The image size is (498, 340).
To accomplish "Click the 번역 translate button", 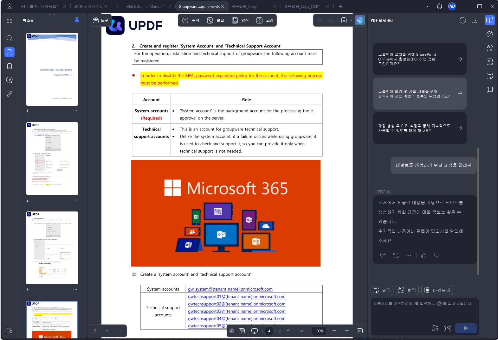I will [407, 290].
